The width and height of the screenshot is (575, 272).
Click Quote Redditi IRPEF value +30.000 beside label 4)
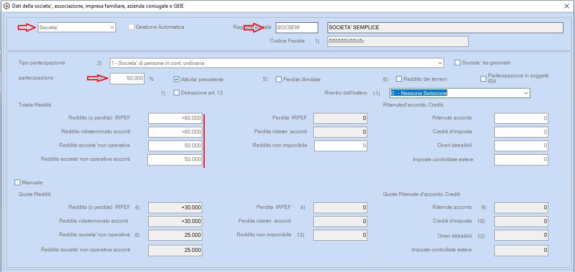click(175, 208)
